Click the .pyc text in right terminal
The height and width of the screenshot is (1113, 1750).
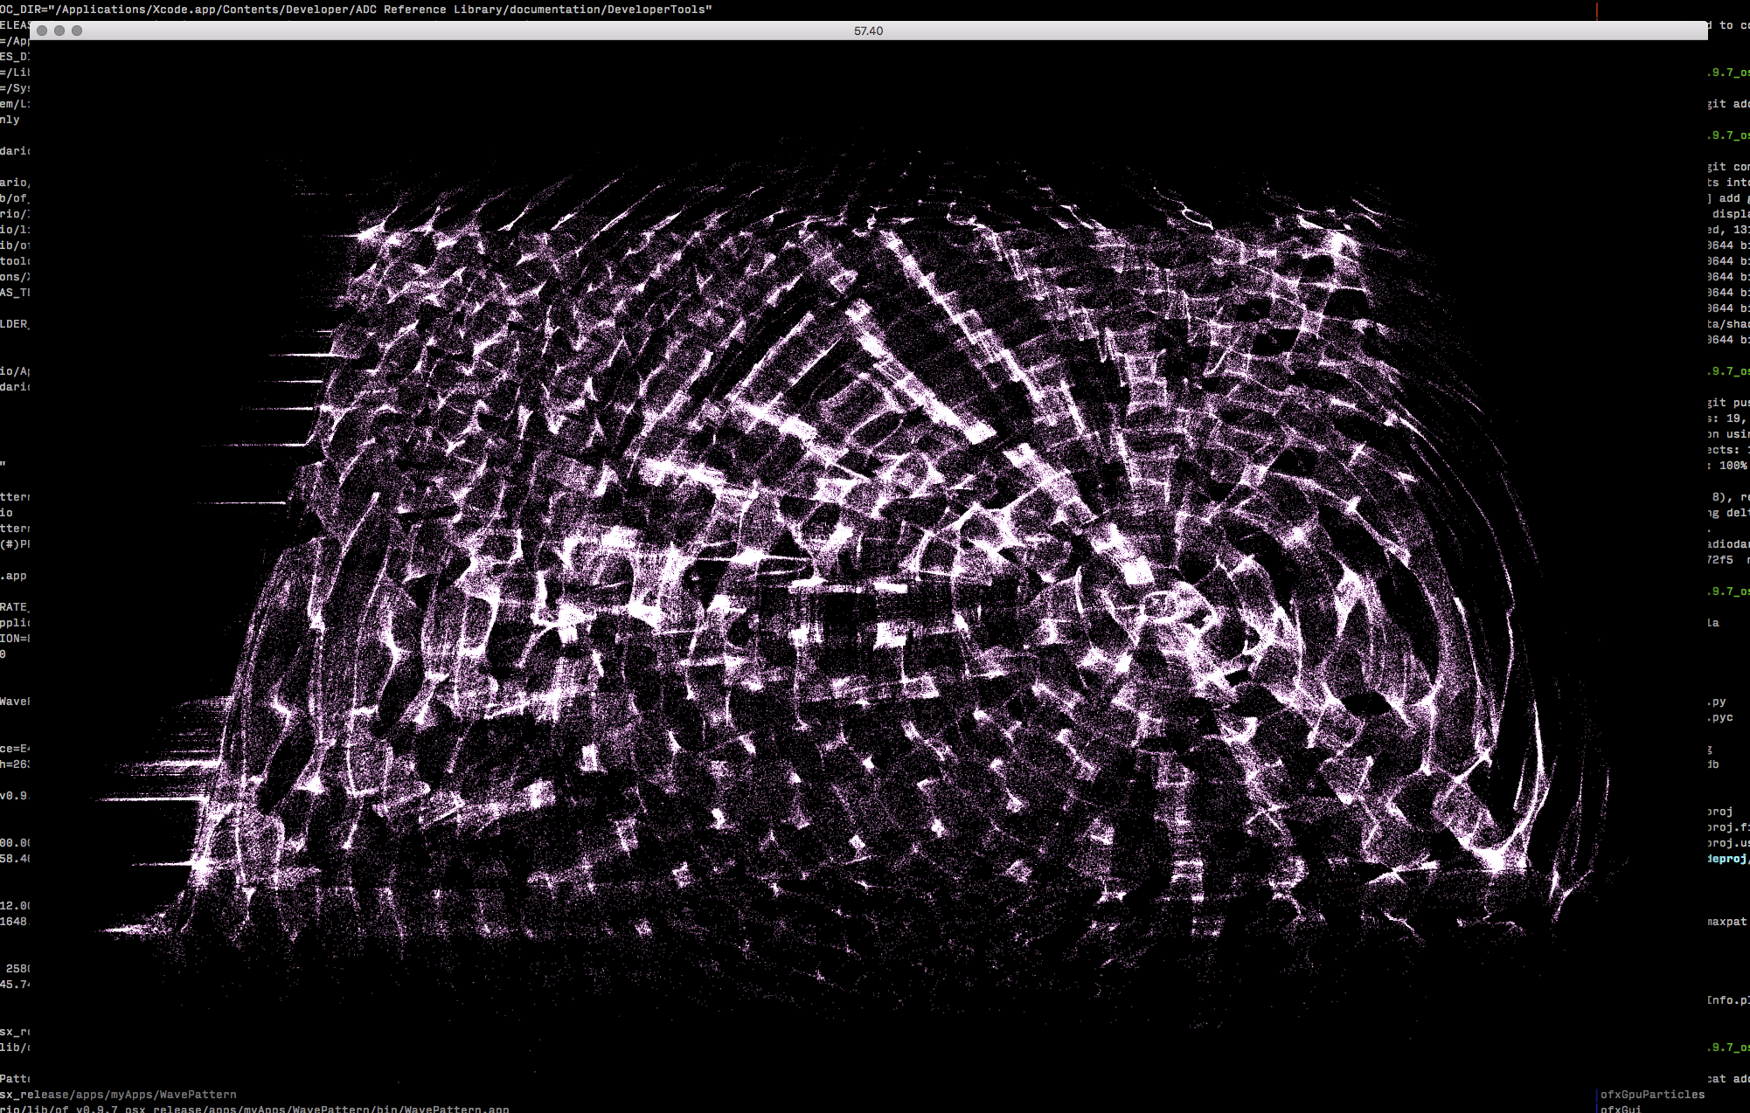click(1720, 717)
